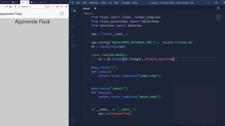Open the Explorer view in VS Code
This screenshot has height=126, width=225.
point(73,10)
